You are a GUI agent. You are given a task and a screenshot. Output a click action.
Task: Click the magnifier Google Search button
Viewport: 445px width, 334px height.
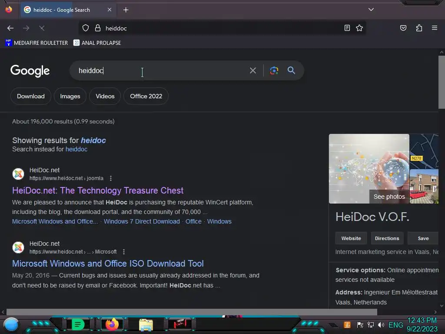click(x=291, y=70)
